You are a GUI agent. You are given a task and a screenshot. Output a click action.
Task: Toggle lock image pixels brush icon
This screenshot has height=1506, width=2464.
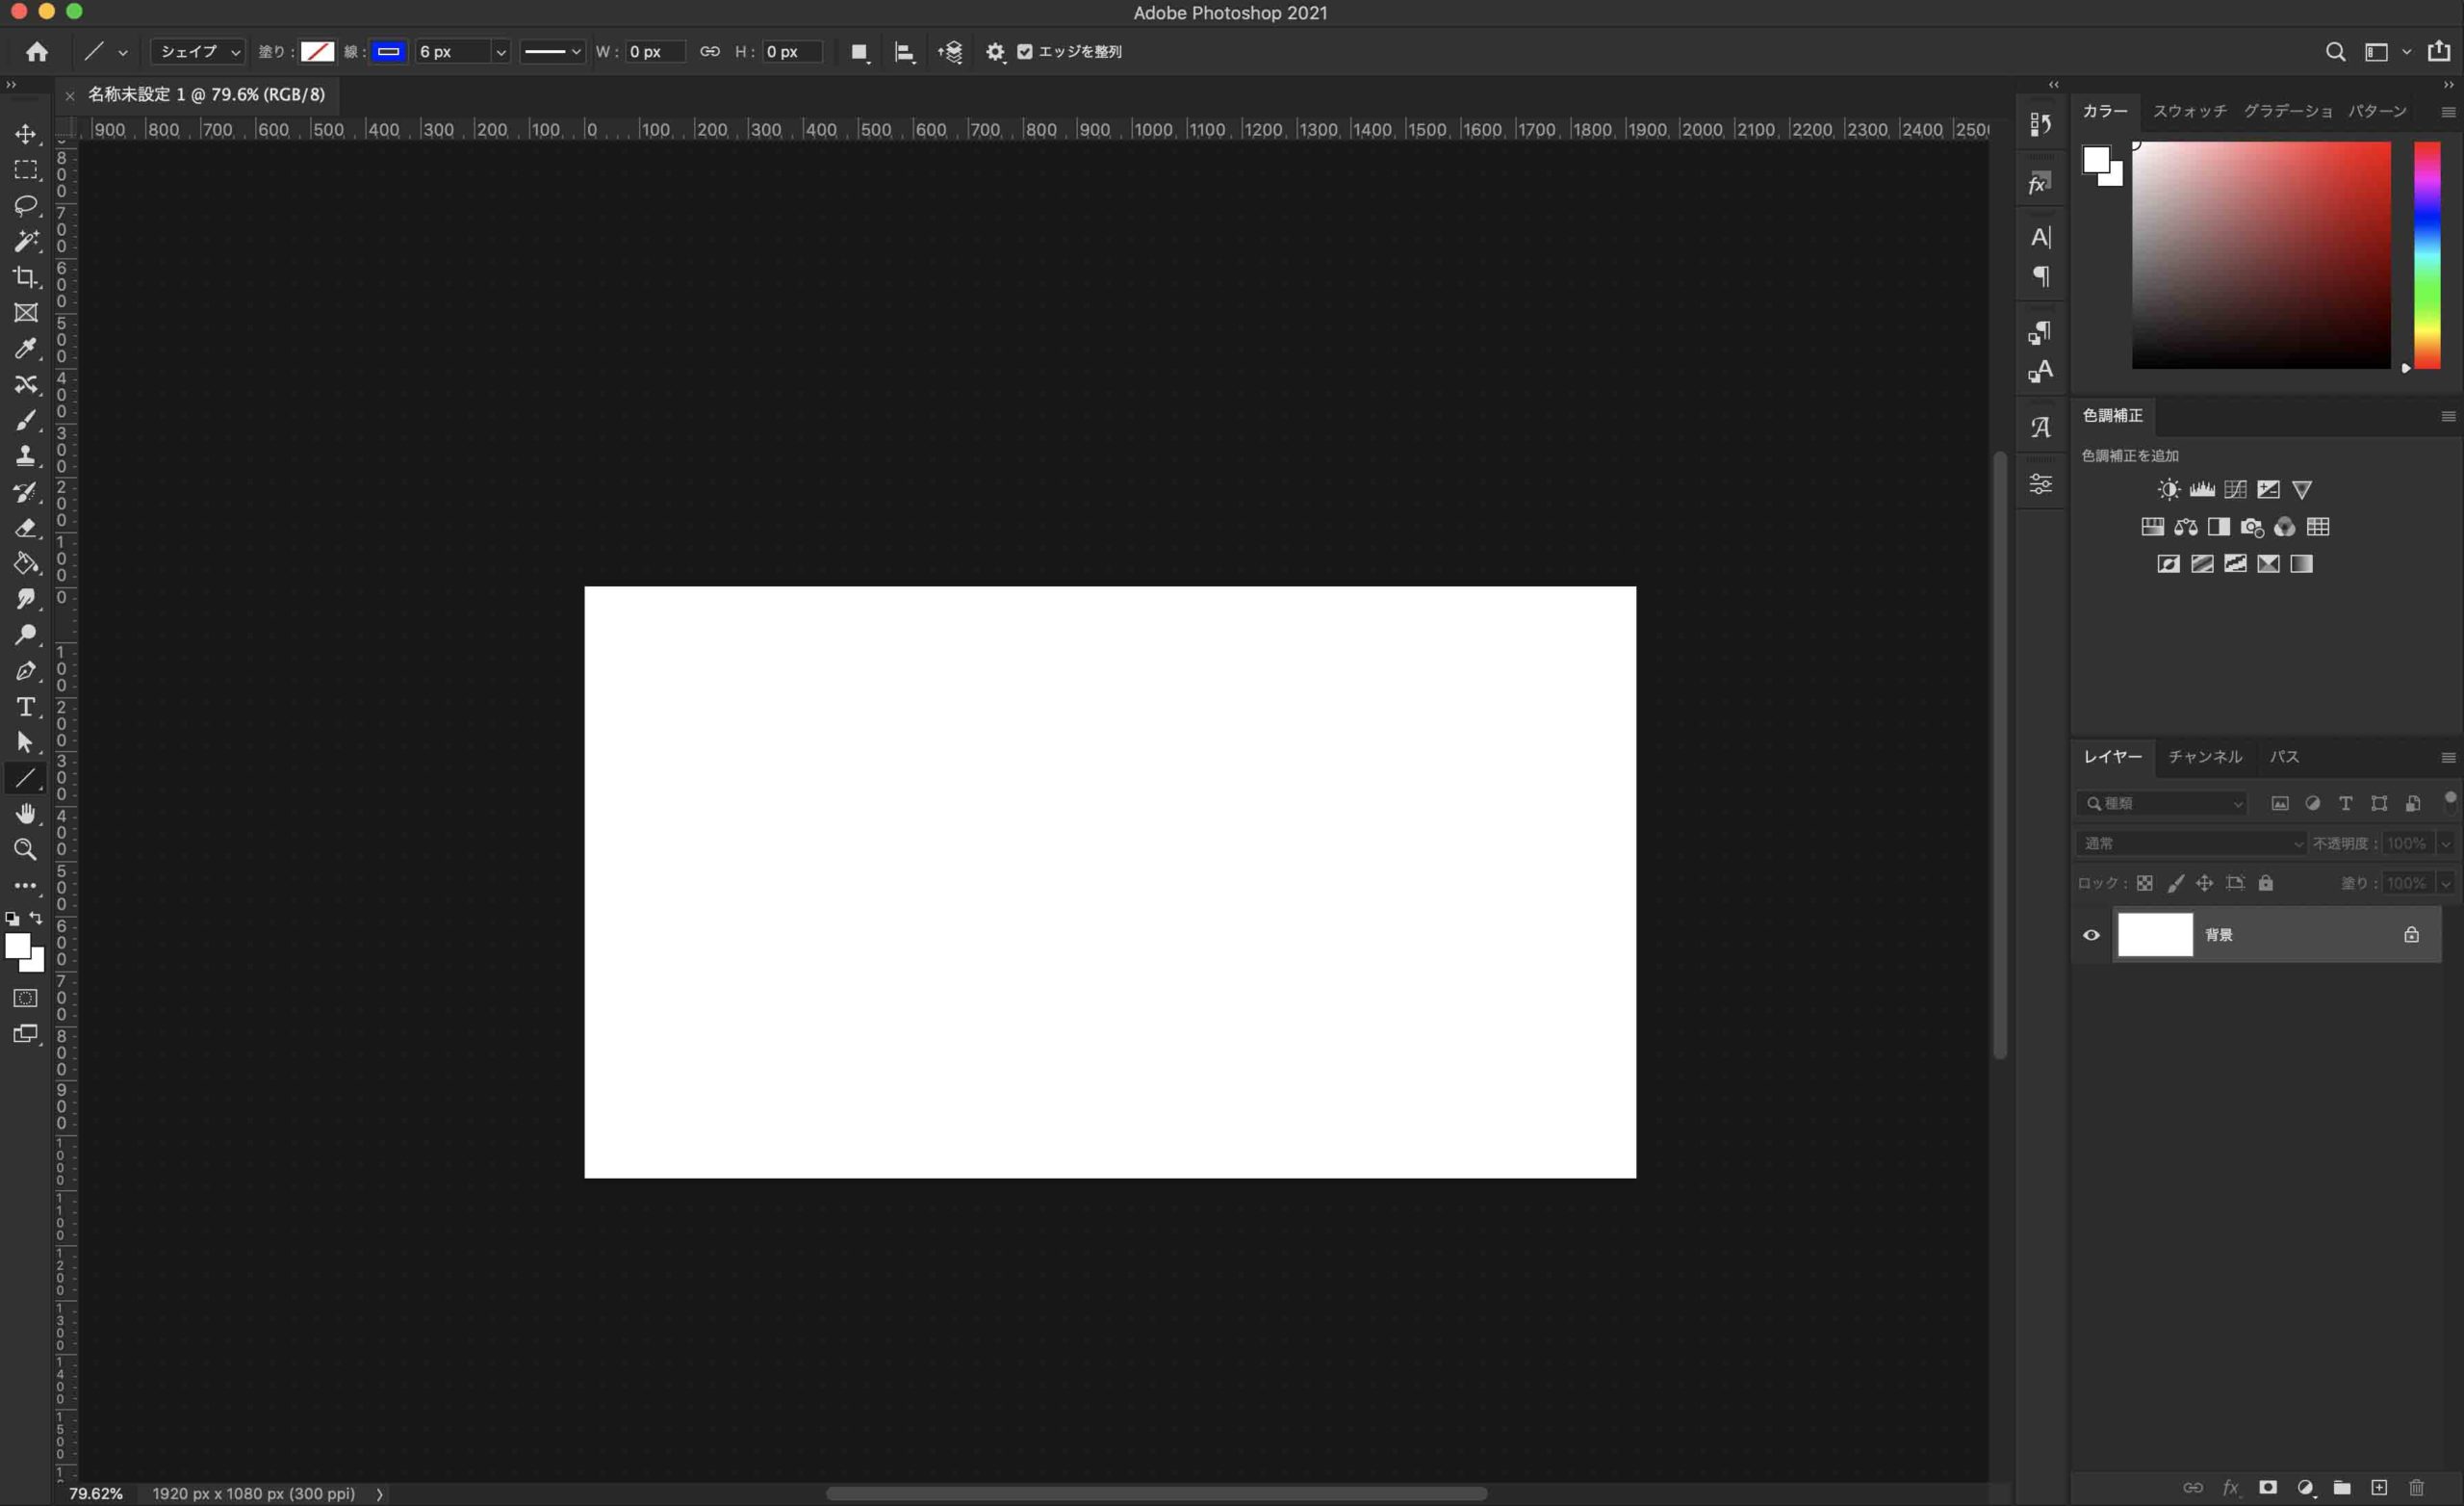point(2175,883)
